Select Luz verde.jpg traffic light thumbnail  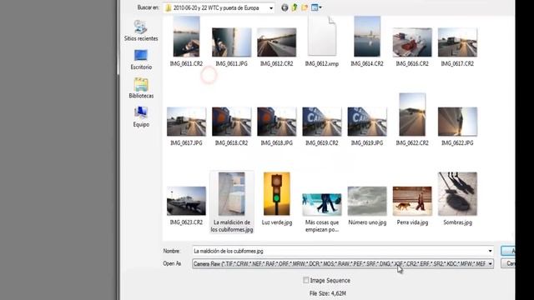coord(276,194)
